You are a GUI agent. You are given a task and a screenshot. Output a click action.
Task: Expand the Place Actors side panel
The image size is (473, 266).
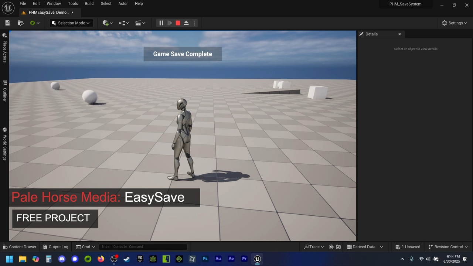(5, 48)
